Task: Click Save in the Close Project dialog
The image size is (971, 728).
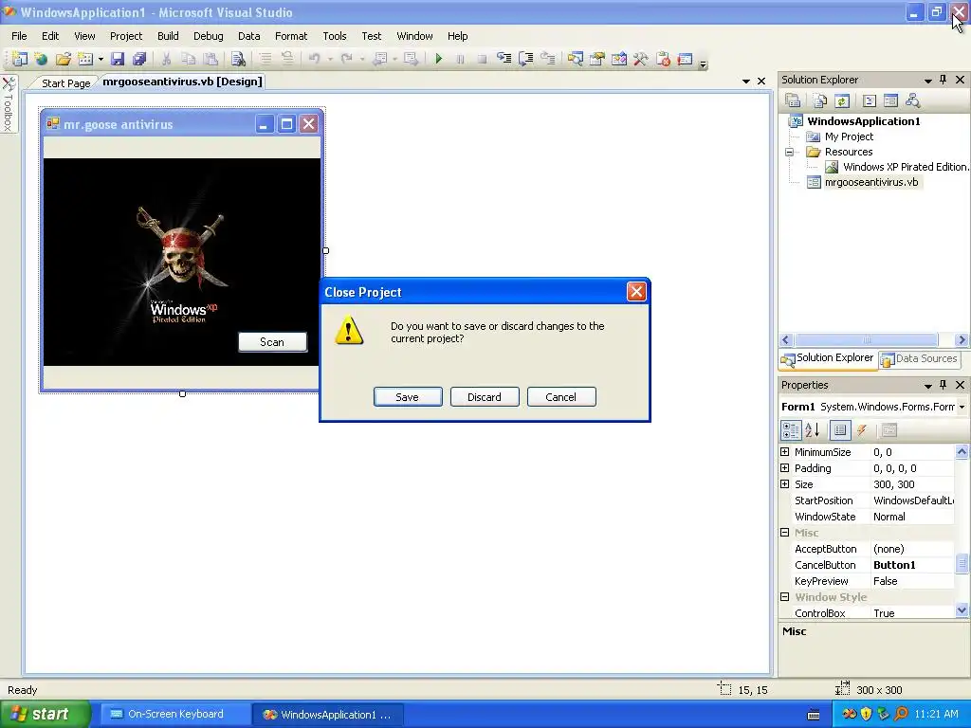Action: click(x=408, y=397)
